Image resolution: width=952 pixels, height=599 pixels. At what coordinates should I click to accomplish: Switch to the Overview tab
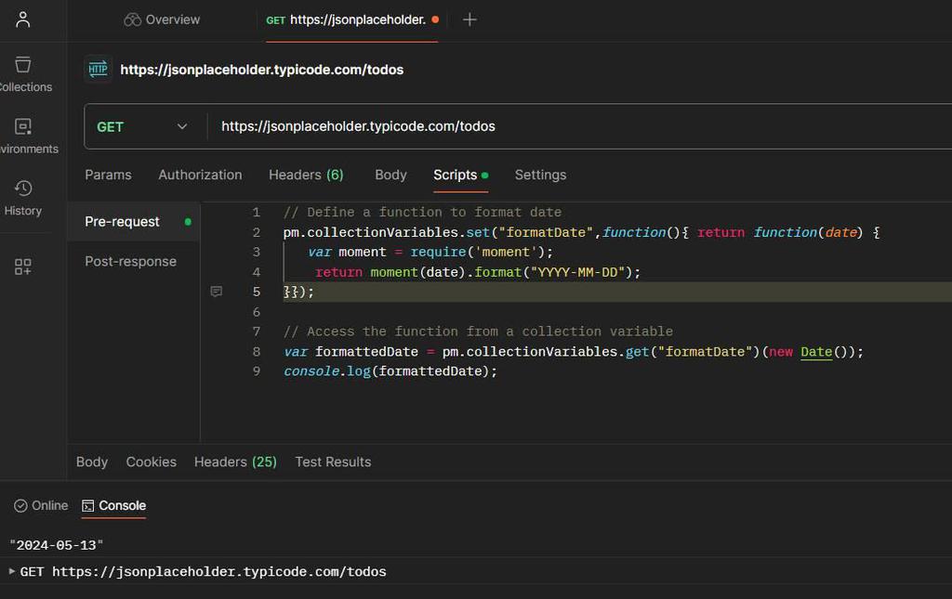(x=162, y=20)
